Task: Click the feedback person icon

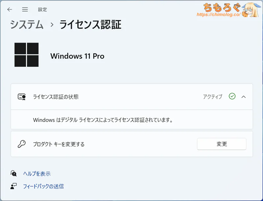Action: (13, 186)
